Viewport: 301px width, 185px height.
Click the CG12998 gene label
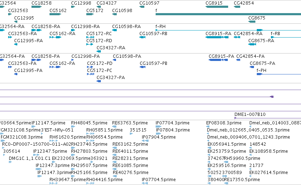81,3
